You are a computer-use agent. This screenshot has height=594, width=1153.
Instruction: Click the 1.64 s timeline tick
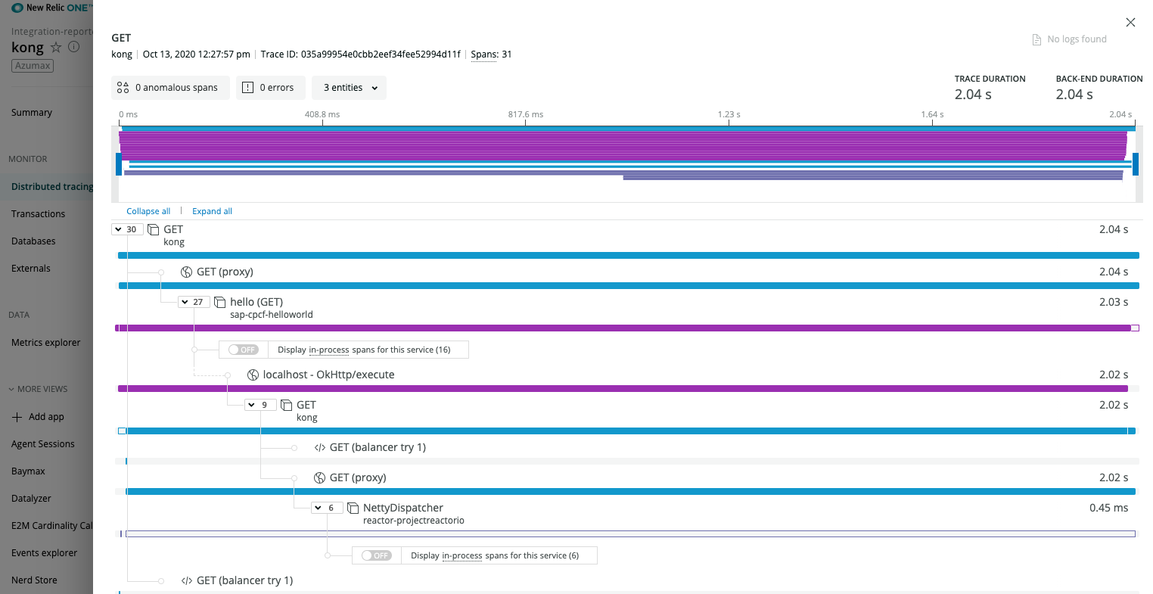[932, 115]
